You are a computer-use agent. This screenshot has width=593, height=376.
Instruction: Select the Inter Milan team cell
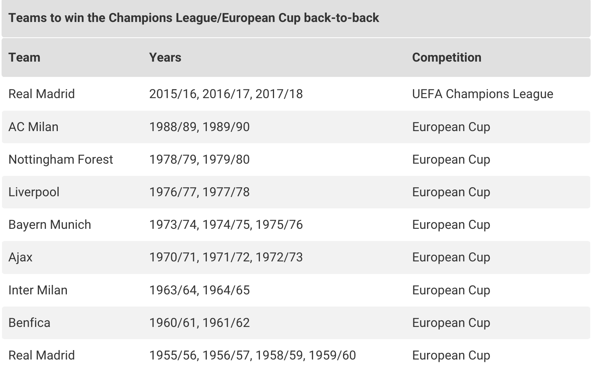pos(38,290)
